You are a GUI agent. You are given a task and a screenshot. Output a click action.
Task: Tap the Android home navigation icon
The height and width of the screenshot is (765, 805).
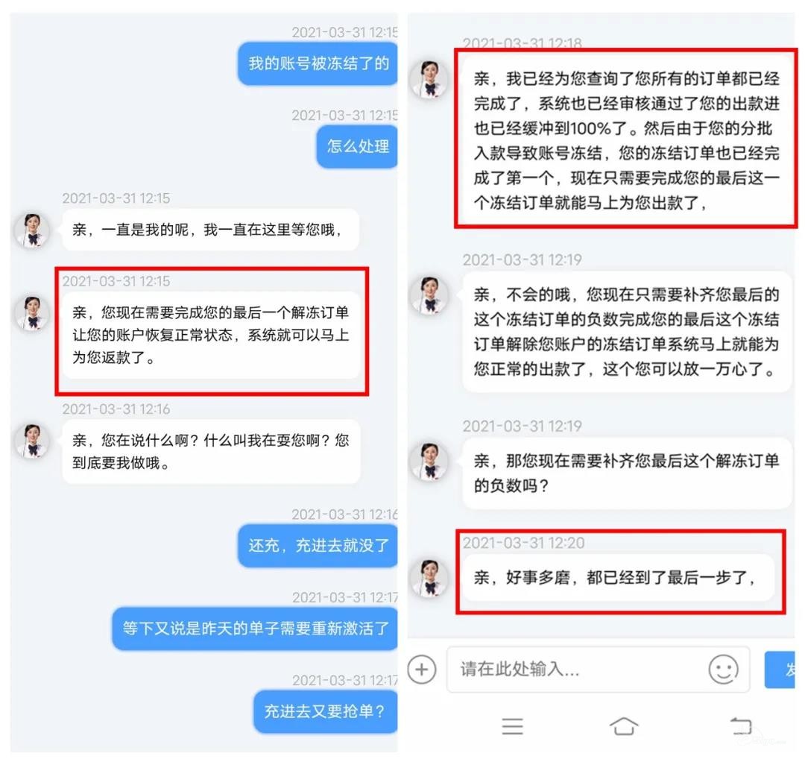[624, 726]
